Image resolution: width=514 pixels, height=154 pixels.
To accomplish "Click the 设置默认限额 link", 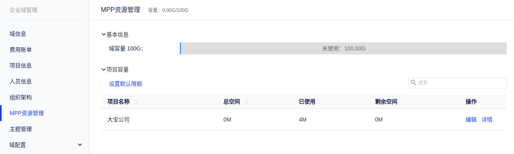I will pos(126,84).
